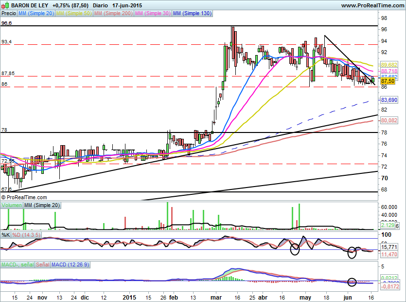The height and width of the screenshot is (302, 406).
Task: Click the Señal label in the MACD panel
Action: (43, 264)
